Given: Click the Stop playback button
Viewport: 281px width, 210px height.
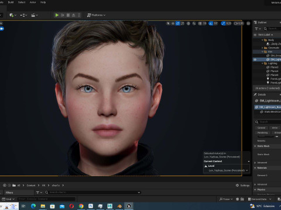Looking at the screenshot, I should (68, 15).
